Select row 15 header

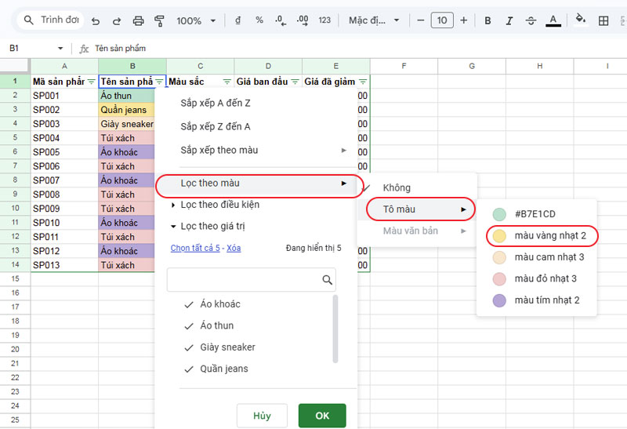click(x=15, y=279)
